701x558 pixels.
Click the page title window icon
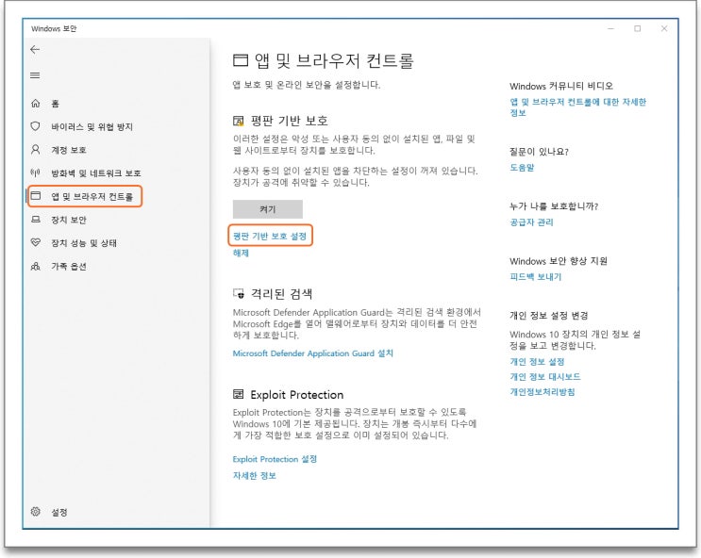pos(240,60)
